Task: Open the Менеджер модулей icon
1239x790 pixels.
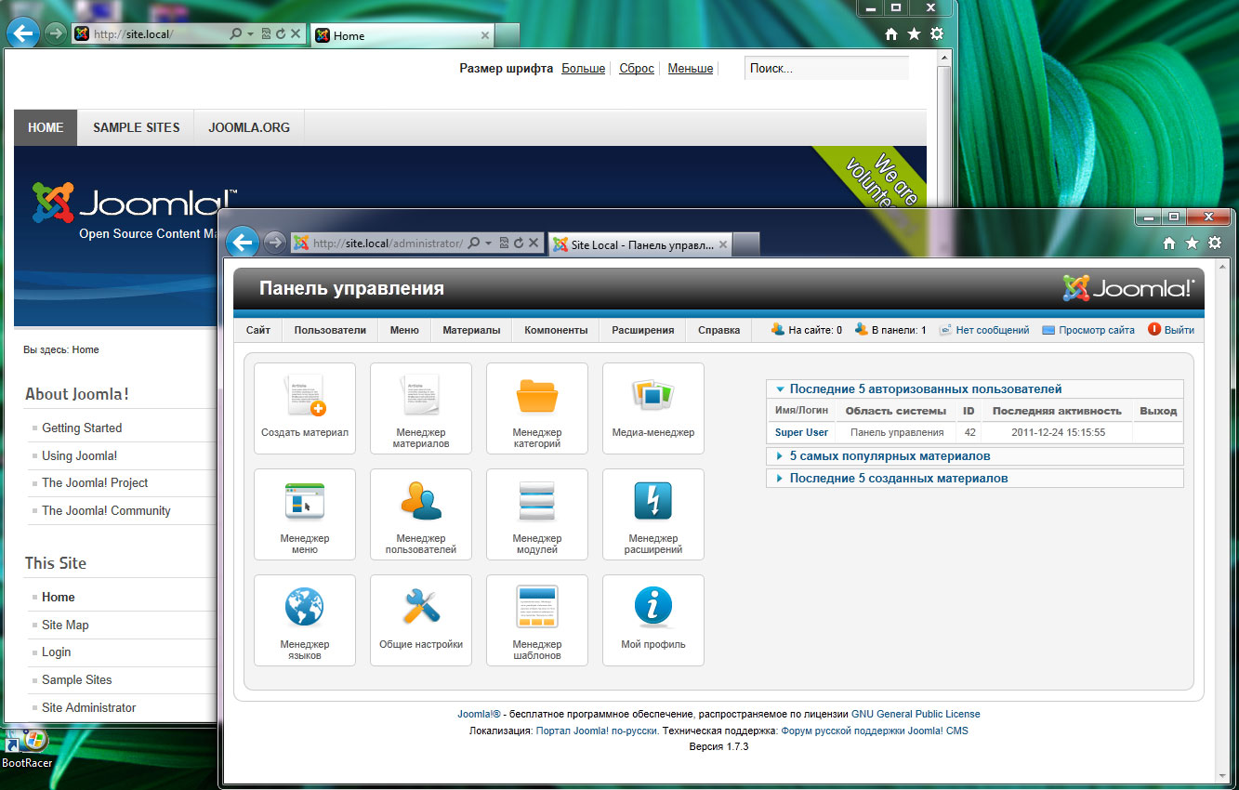Action: [537, 514]
